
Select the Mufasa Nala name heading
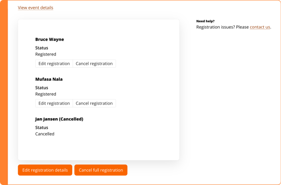pyautogui.click(x=49, y=79)
